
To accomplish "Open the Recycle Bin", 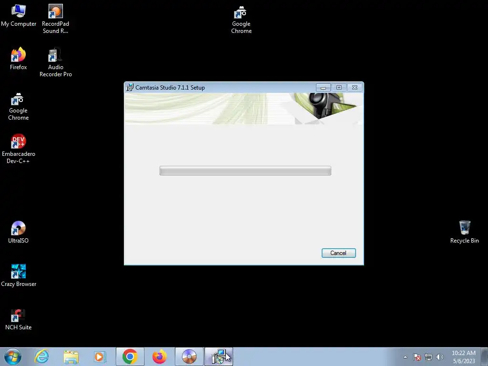I will coord(464,232).
